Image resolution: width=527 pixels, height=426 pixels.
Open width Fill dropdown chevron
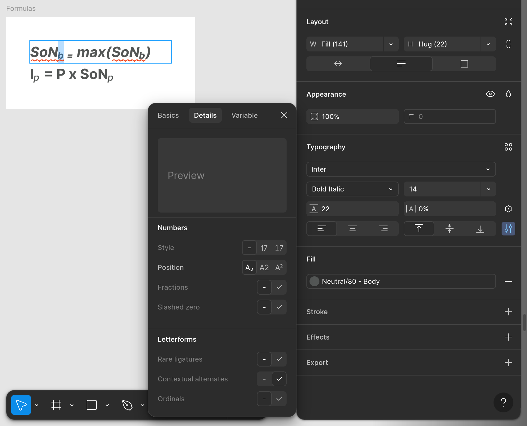391,44
